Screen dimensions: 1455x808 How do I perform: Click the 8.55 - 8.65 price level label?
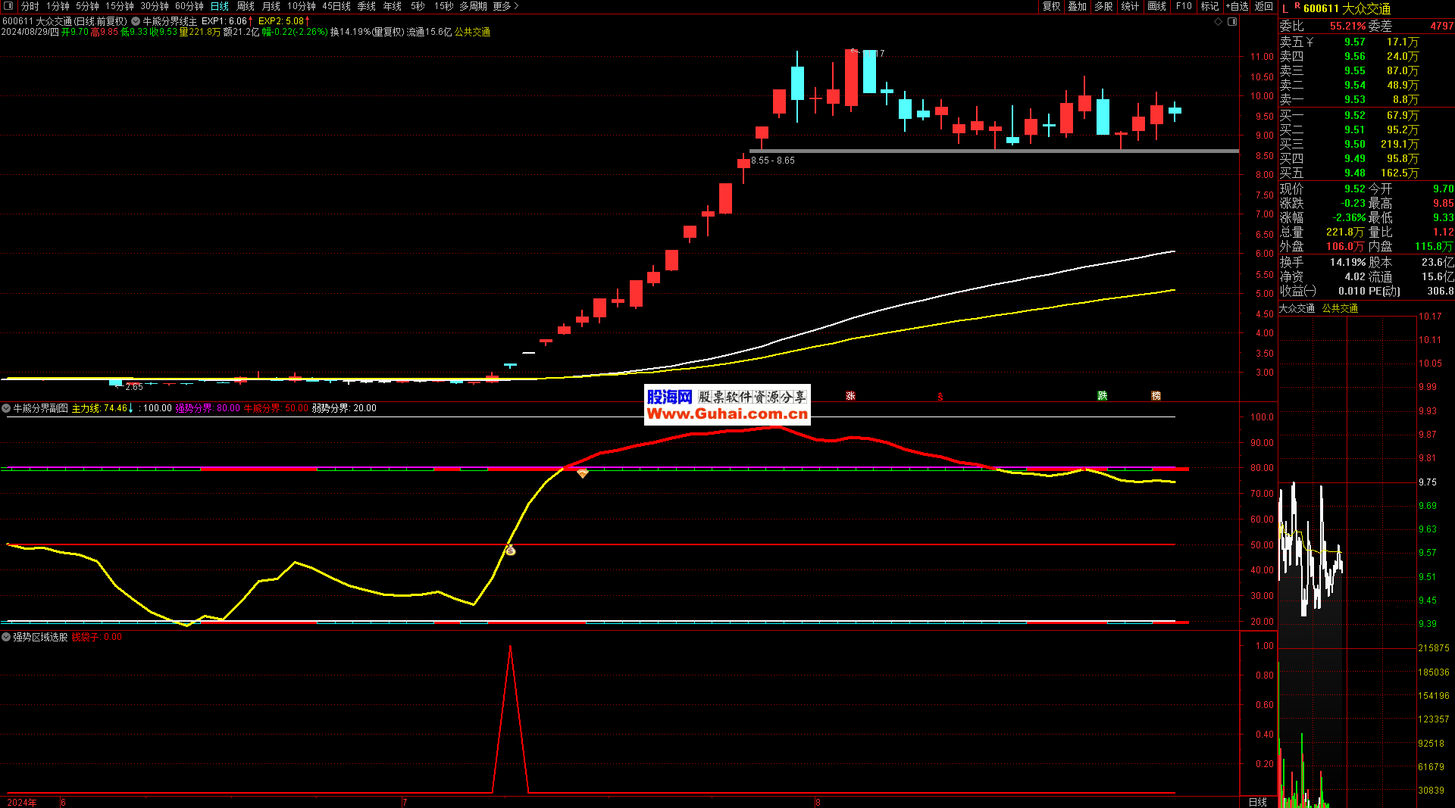773,161
